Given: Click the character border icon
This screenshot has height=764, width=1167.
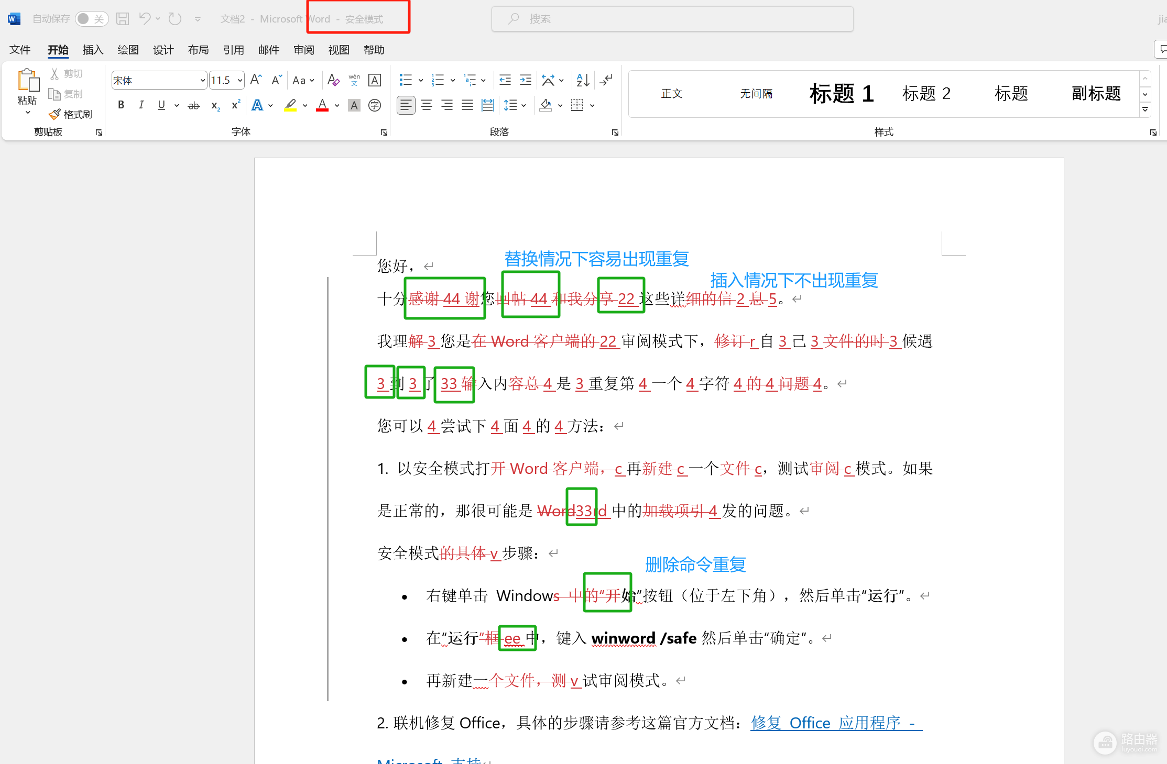Looking at the screenshot, I should click(375, 80).
